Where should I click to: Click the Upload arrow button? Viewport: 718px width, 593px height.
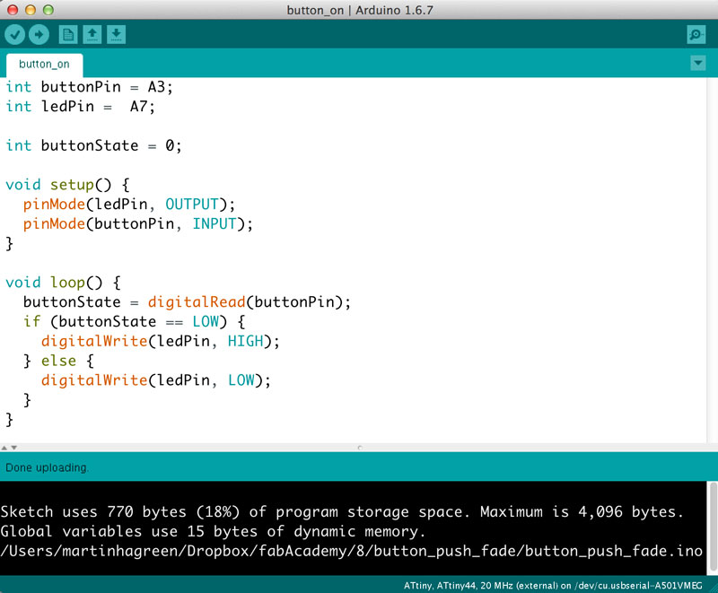(39, 35)
